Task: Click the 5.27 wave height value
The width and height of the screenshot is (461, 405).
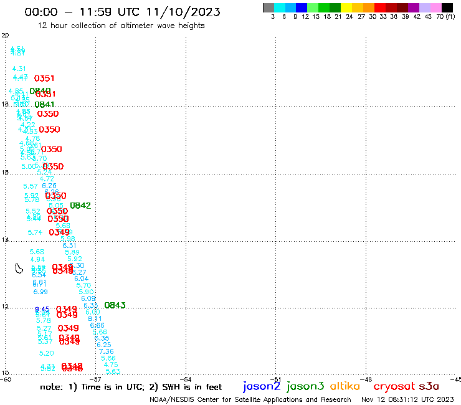Action: [x=44, y=328]
